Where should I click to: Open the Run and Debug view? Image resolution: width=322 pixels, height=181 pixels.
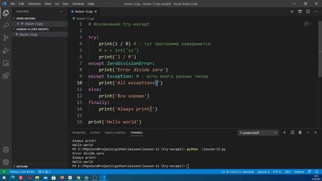(6, 50)
